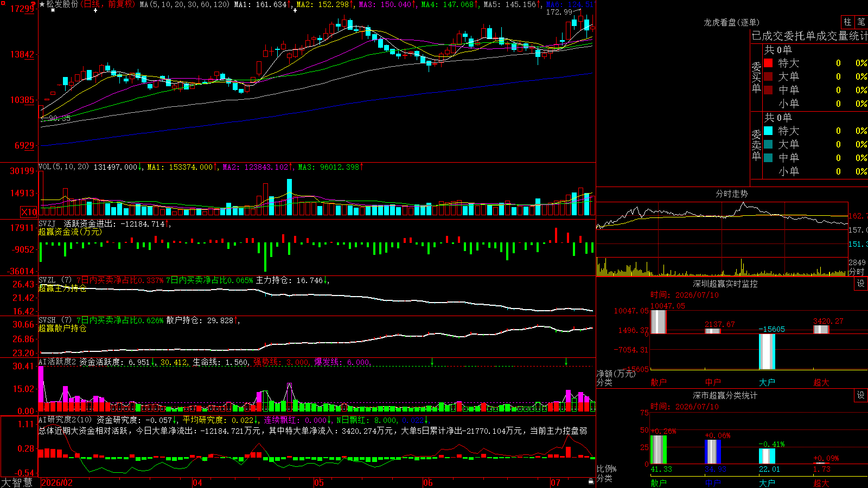Click the 深圳超赢实时监控 panel title

(x=725, y=284)
